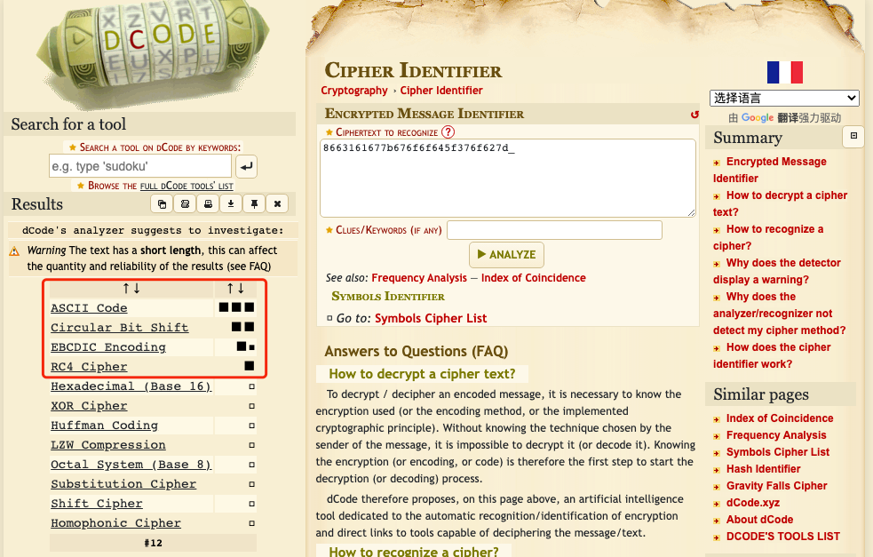This screenshot has height=557, width=873.
Task: Clear results with the X icon
Action: click(x=277, y=204)
